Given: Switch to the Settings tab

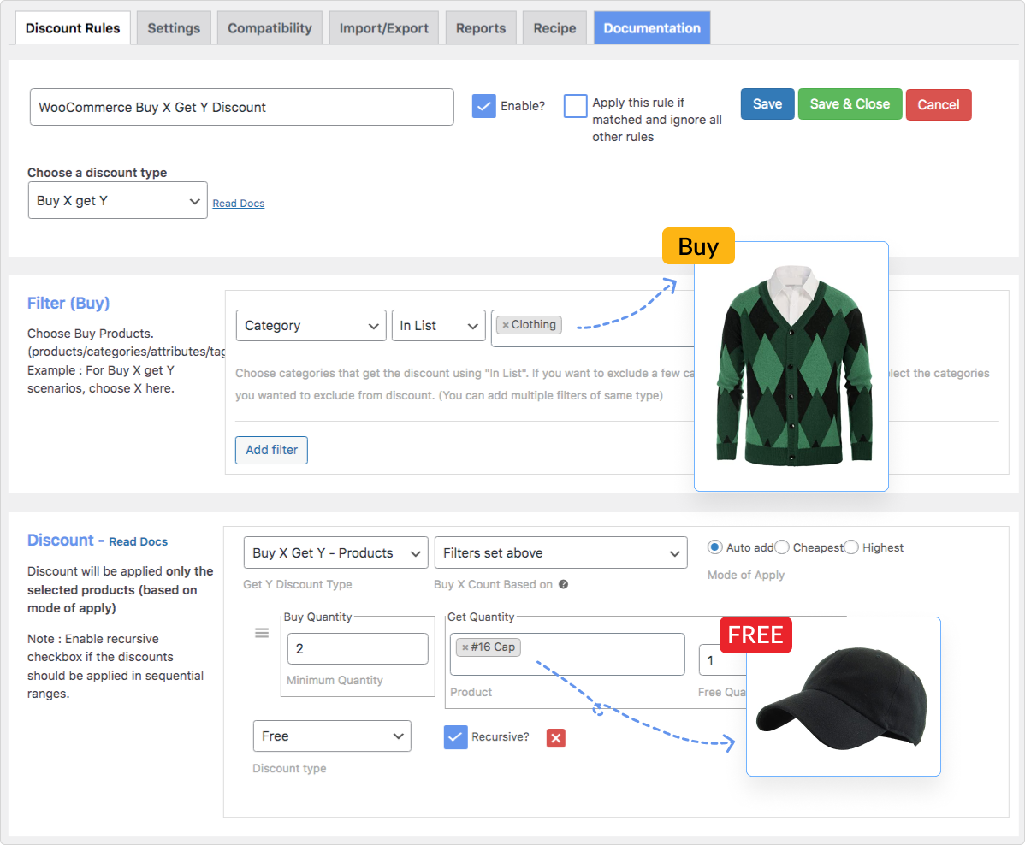Looking at the screenshot, I should point(174,28).
